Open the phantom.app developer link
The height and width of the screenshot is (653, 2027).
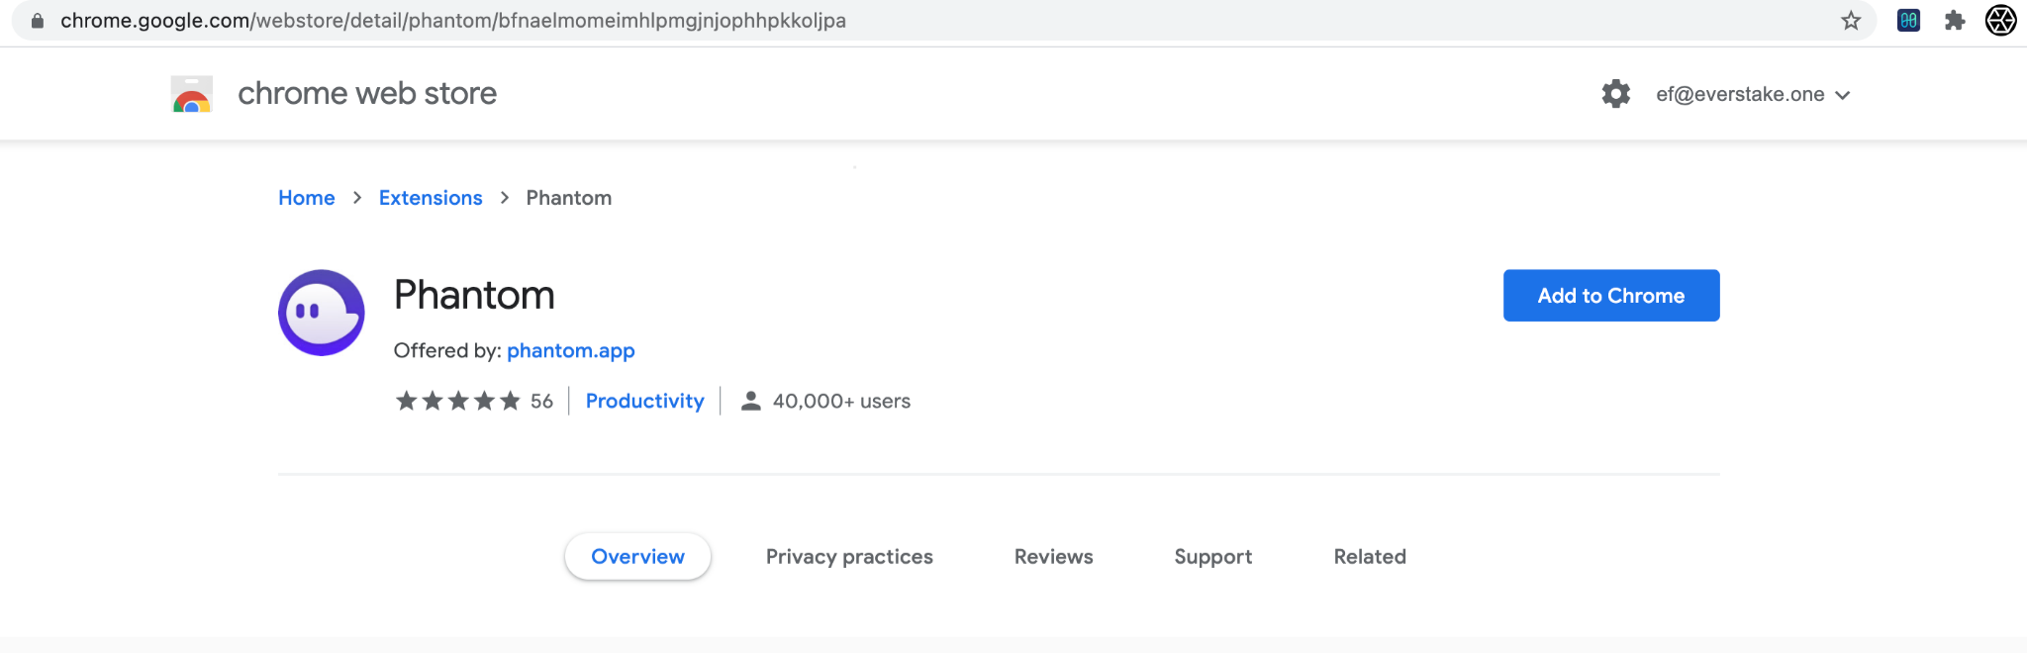(571, 351)
